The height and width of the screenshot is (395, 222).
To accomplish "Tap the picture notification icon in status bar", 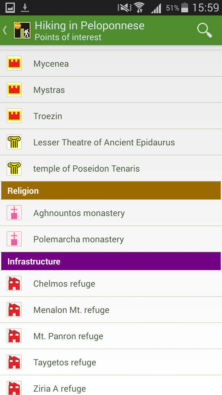I will tap(10, 8).
